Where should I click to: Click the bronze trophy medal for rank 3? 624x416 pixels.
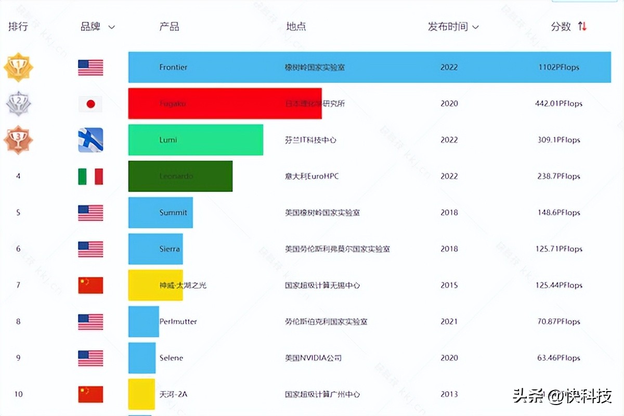tap(19, 140)
